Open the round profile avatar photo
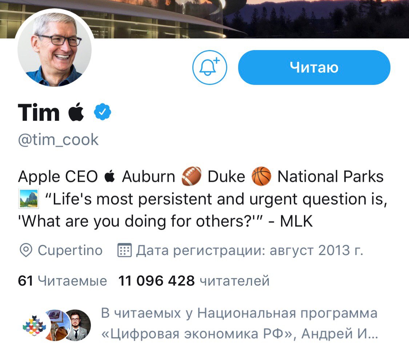The width and height of the screenshot is (409, 344). pos(55,49)
